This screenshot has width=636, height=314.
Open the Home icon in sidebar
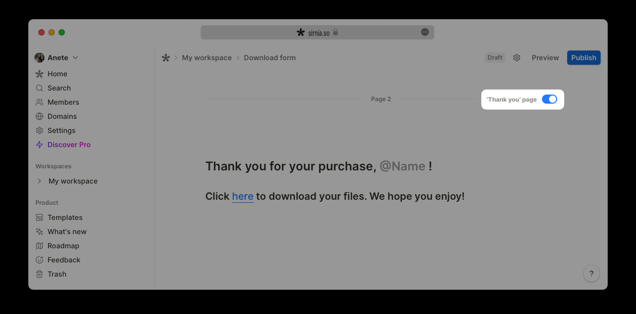[39, 74]
